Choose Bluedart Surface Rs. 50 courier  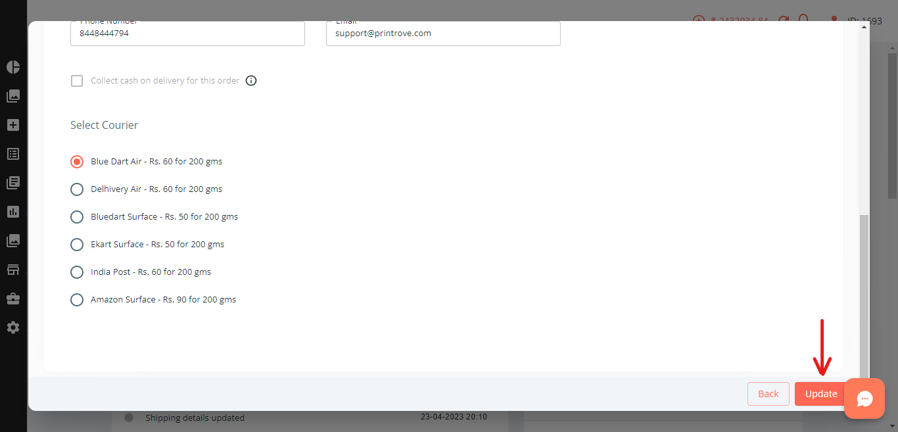(77, 217)
